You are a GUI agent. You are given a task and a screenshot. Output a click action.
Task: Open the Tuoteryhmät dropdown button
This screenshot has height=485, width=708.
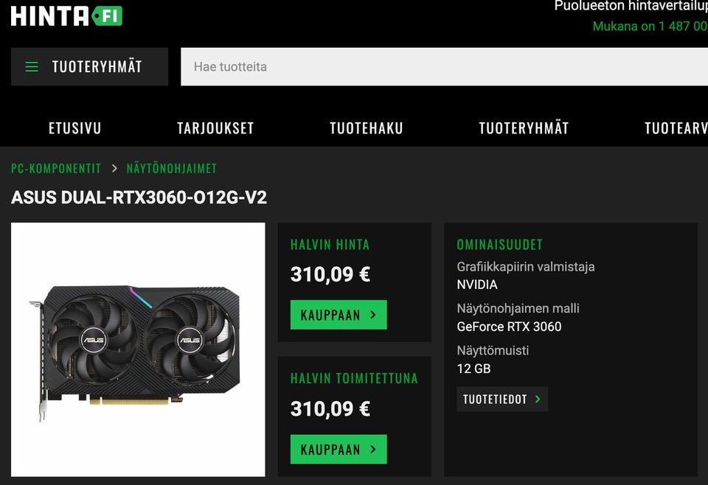tap(89, 67)
